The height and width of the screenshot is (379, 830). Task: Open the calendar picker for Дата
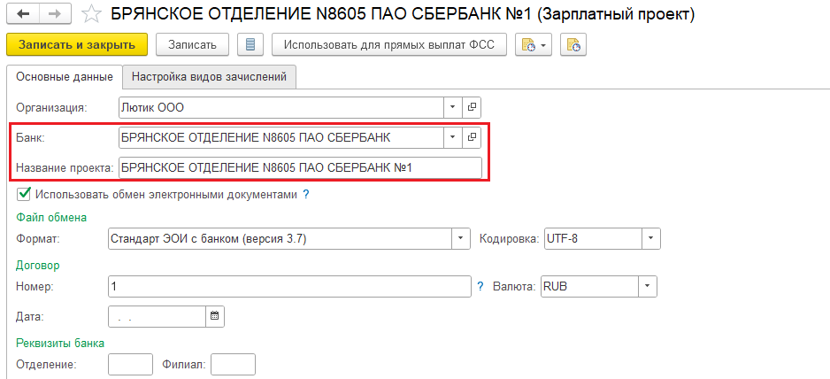click(x=214, y=316)
